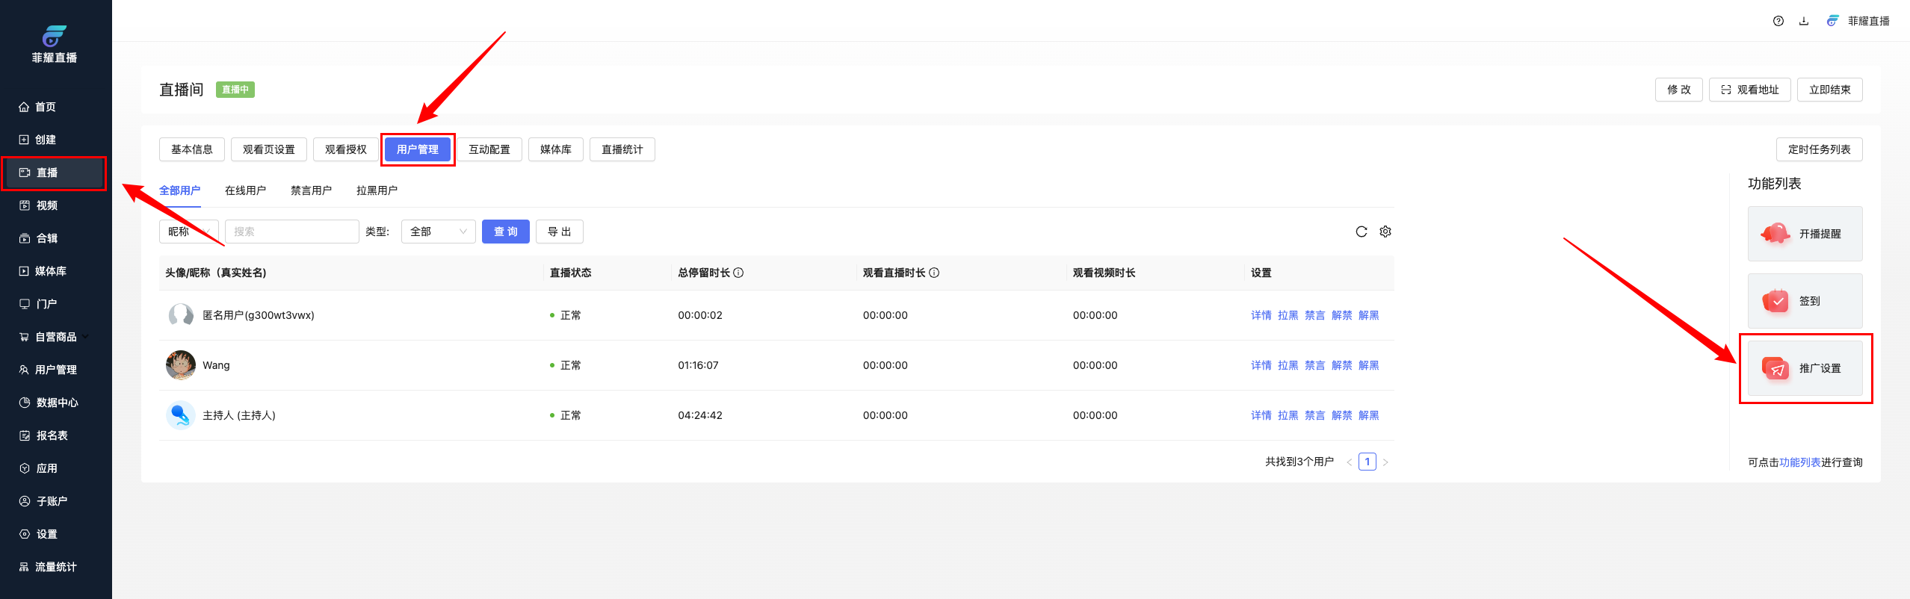Click 详情 link for user Wang
Screen dimensions: 1910x599
coord(1261,365)
